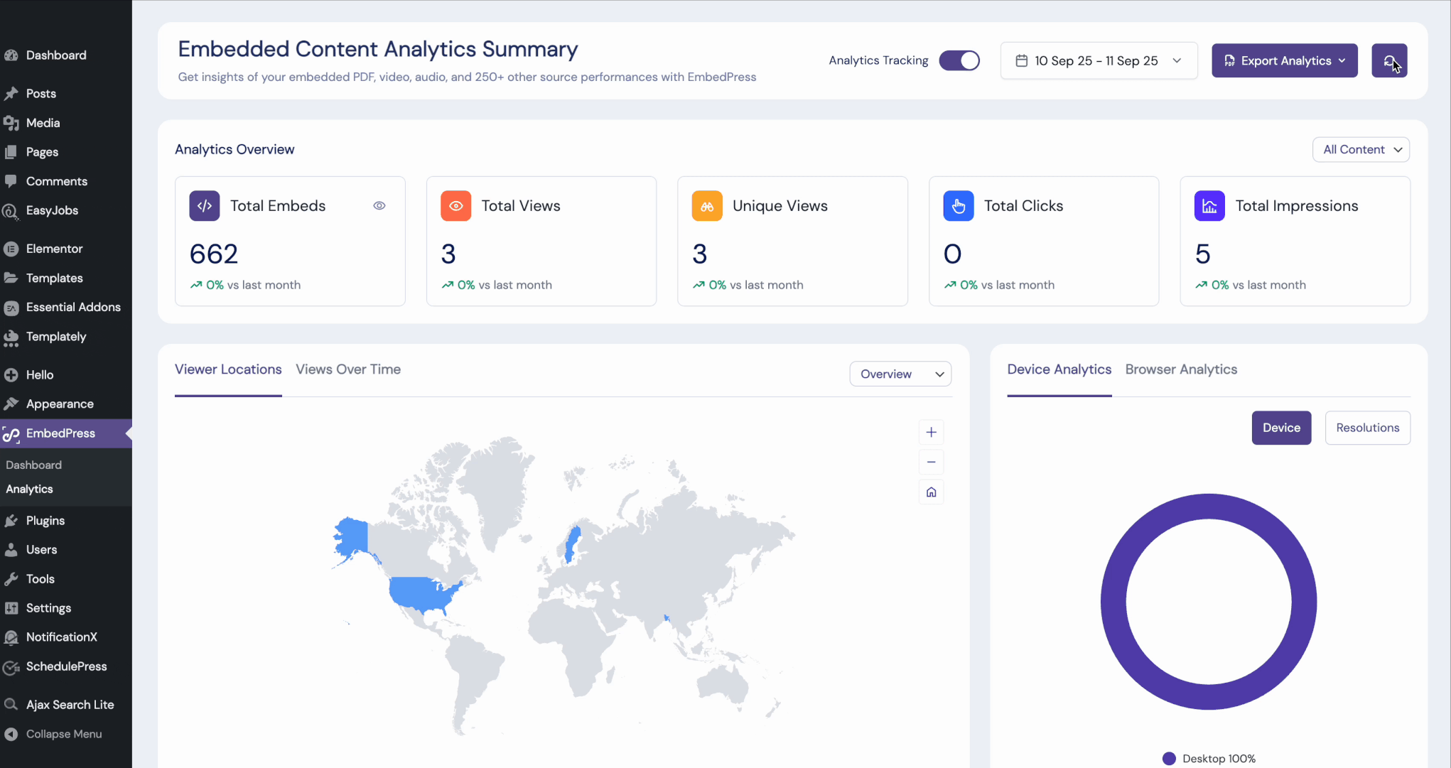
Task: Open the Hello menu item
Action: (x=65, y=374)
